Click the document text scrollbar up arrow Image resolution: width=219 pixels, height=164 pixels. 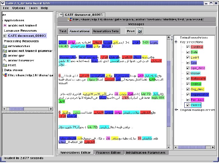click(x=169, y=37)
